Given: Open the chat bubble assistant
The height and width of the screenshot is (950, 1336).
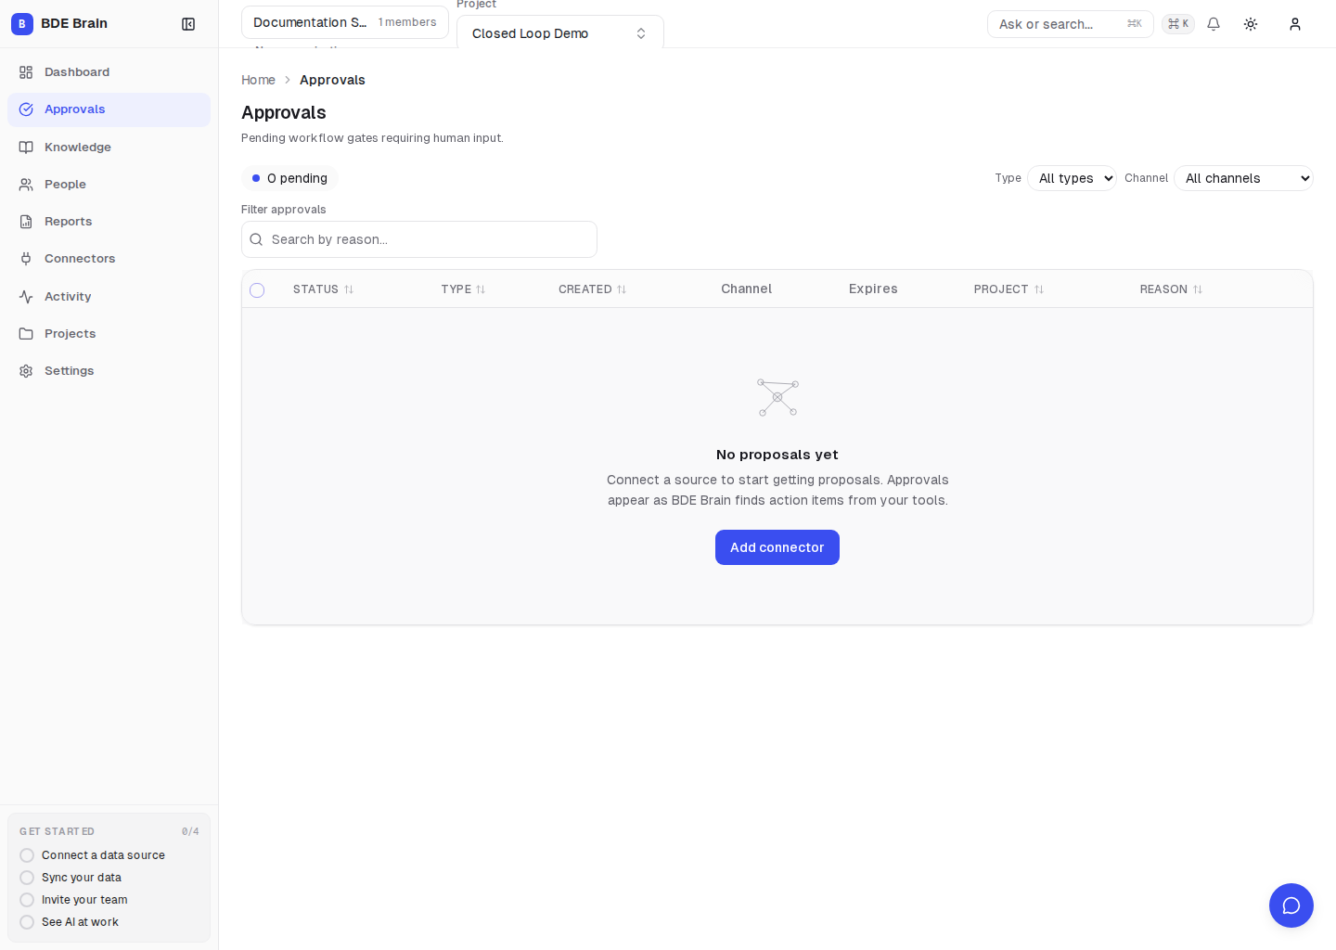Looking at the screenshot, I should [1291, 905].
